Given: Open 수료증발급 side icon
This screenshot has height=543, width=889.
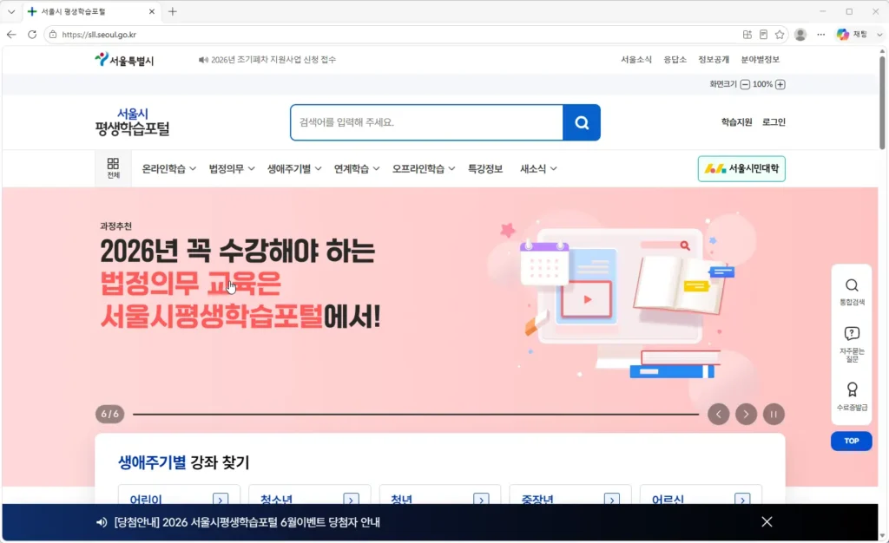Looking at the screenshot, I should click(x=852, y=396).
